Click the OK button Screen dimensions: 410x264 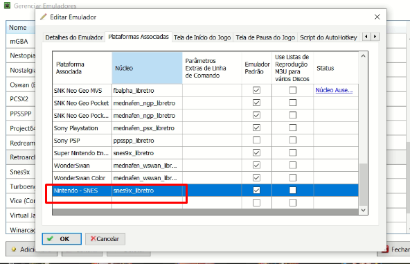point(62,238)
